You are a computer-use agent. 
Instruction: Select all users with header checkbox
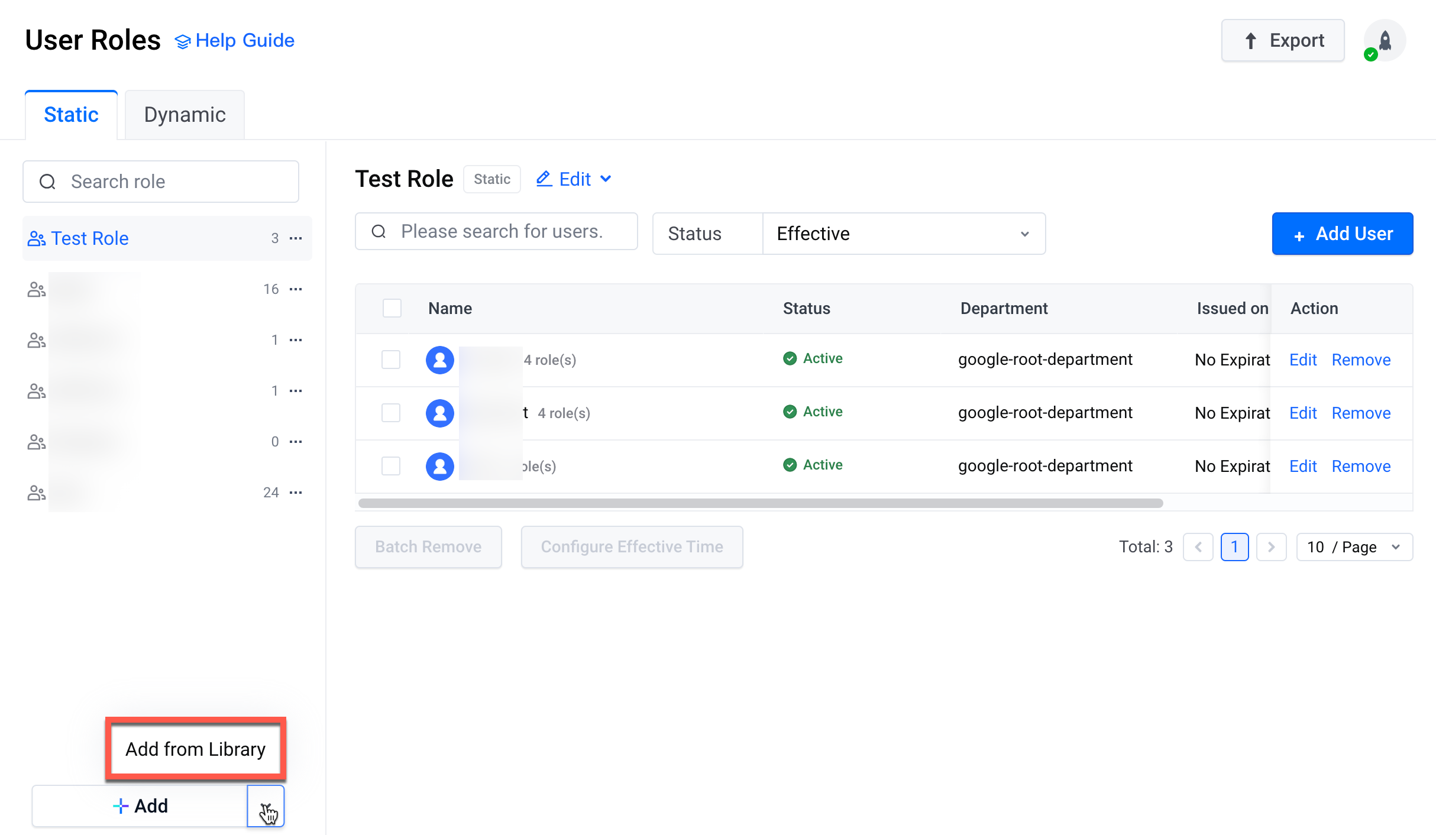coord(392,308)
